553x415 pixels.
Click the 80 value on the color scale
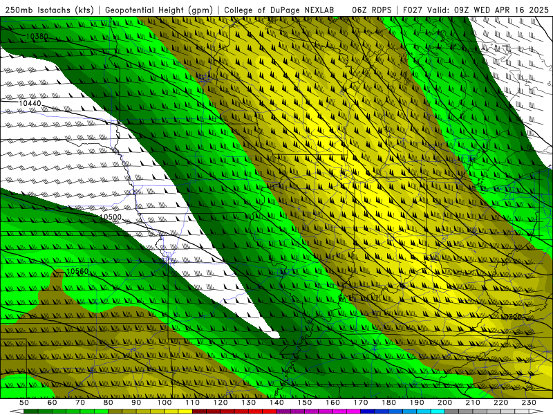(x=109, y=403)
